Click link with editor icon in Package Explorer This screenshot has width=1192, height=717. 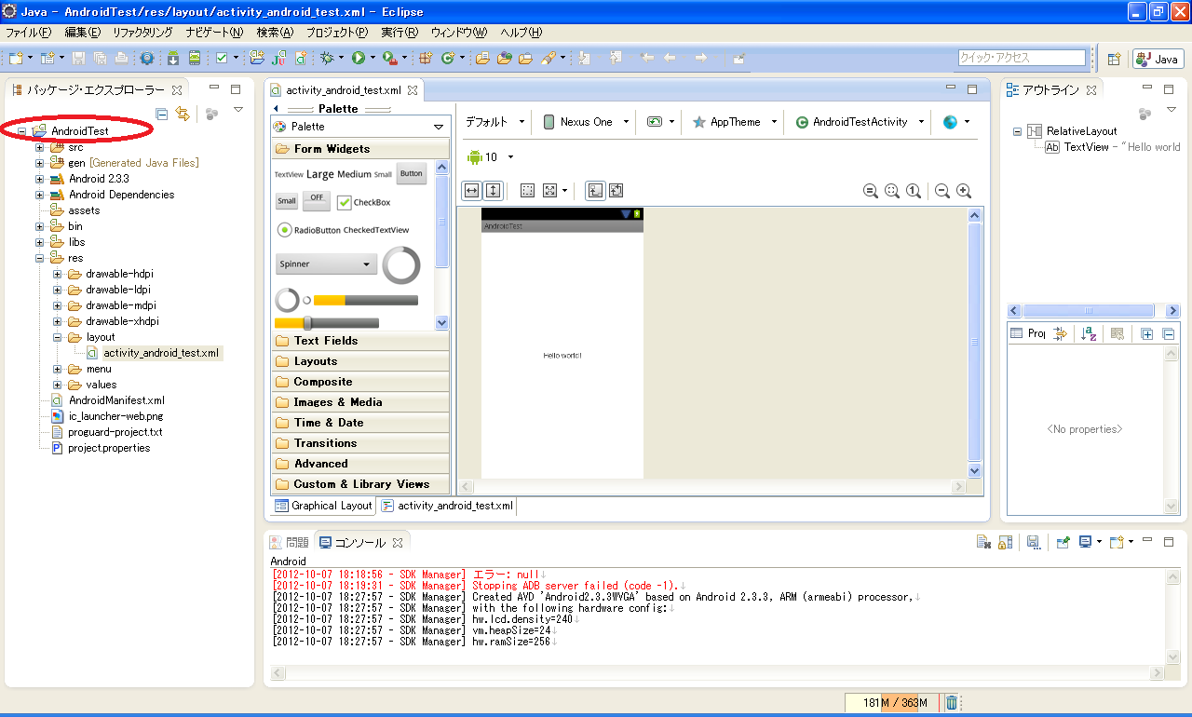(183, 114)
